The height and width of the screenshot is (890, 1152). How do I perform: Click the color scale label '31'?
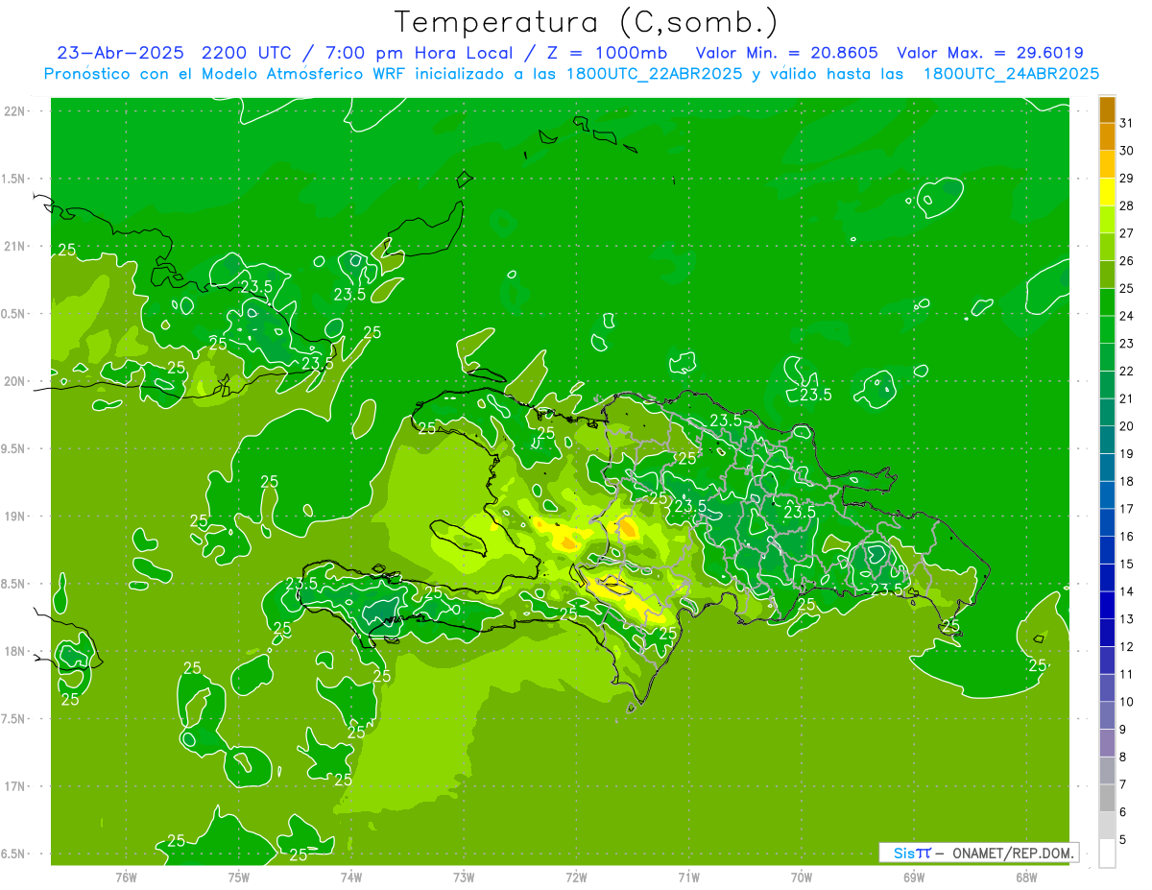[1127, 123]
